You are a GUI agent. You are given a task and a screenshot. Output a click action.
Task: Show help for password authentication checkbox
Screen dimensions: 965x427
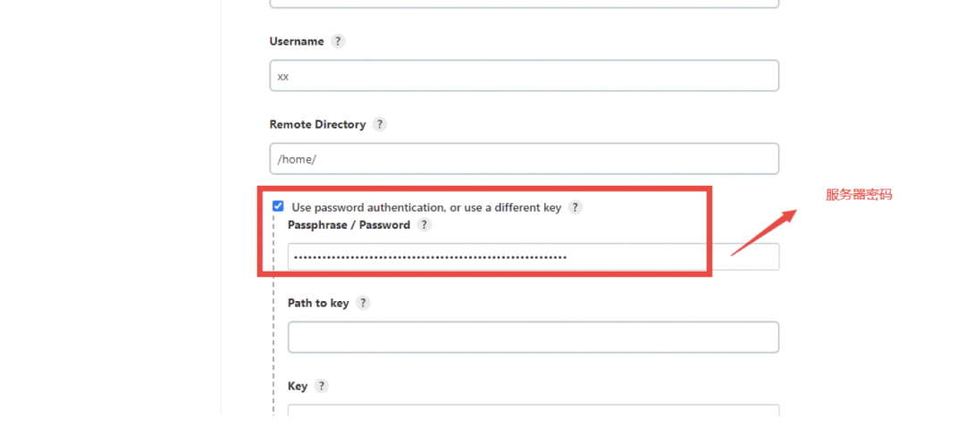tap(575, 207)
